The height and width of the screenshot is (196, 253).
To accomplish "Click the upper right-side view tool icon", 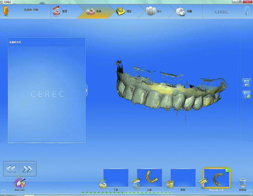I will point(247,83).
